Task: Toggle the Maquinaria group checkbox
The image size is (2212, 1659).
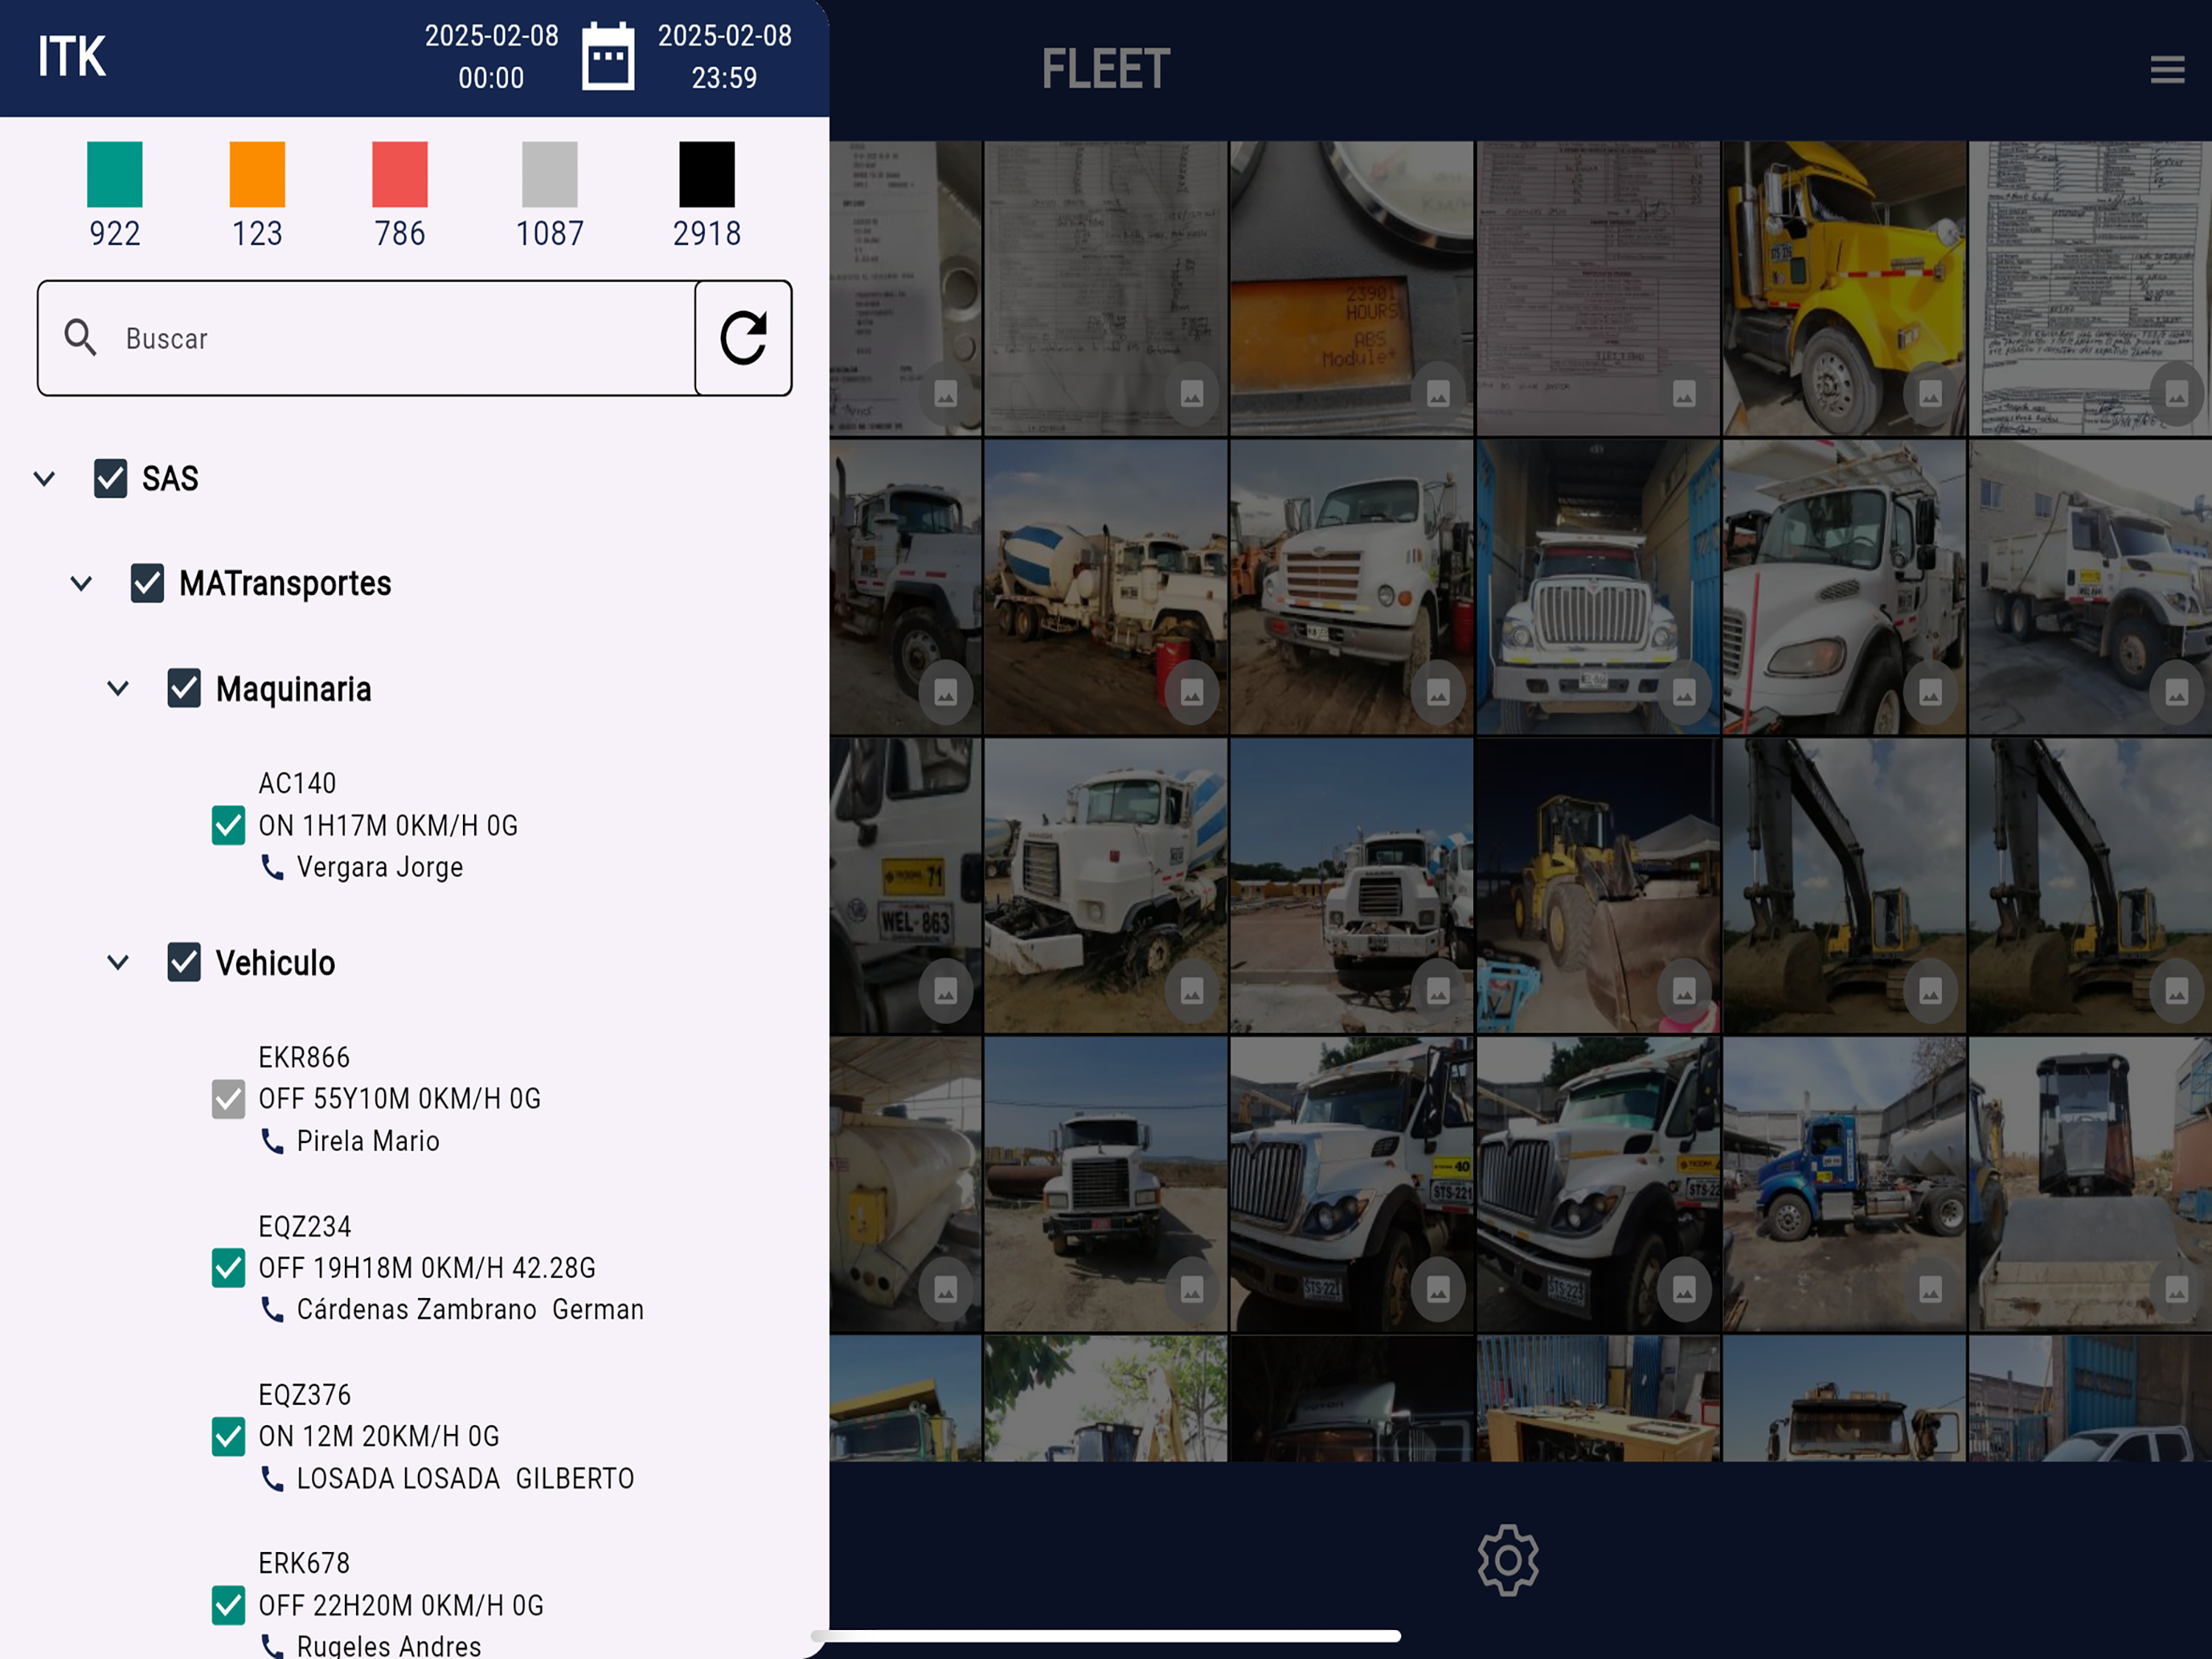Action: coord(184,688)
